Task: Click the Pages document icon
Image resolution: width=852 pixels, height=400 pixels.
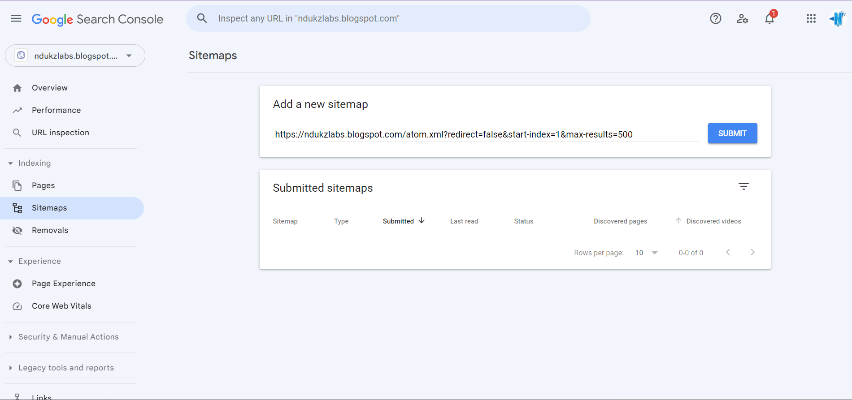Action: click(x=17, y=185)
